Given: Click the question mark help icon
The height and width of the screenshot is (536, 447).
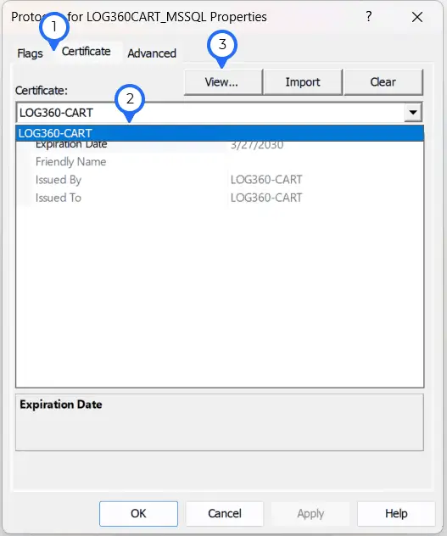Looking at the screenshot, I should [369, 16].
